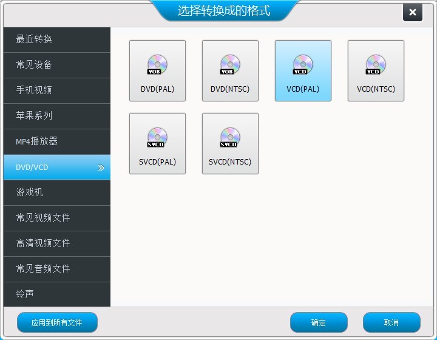Confirm with the 确定 button
The width and height of the screenshot is (437, 340).
pos(319,322)
